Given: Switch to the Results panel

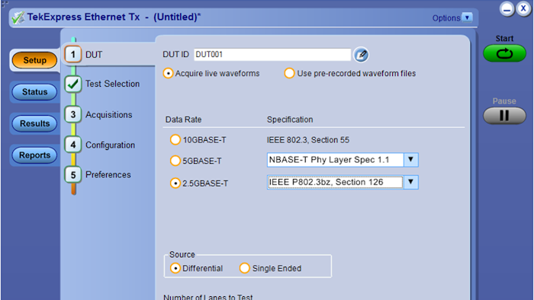Looking at the screenshot, I should tap(34, 123).
